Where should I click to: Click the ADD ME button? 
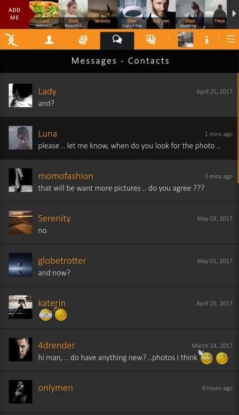click(x=14, y=14)
